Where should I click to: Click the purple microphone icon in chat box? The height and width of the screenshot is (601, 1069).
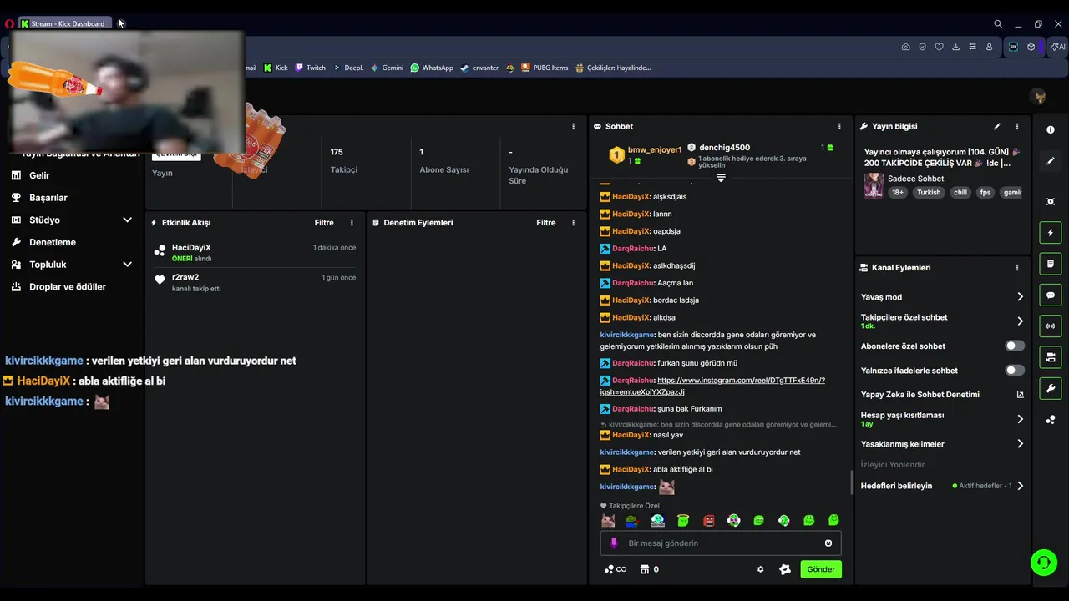[x=614, y=543]
